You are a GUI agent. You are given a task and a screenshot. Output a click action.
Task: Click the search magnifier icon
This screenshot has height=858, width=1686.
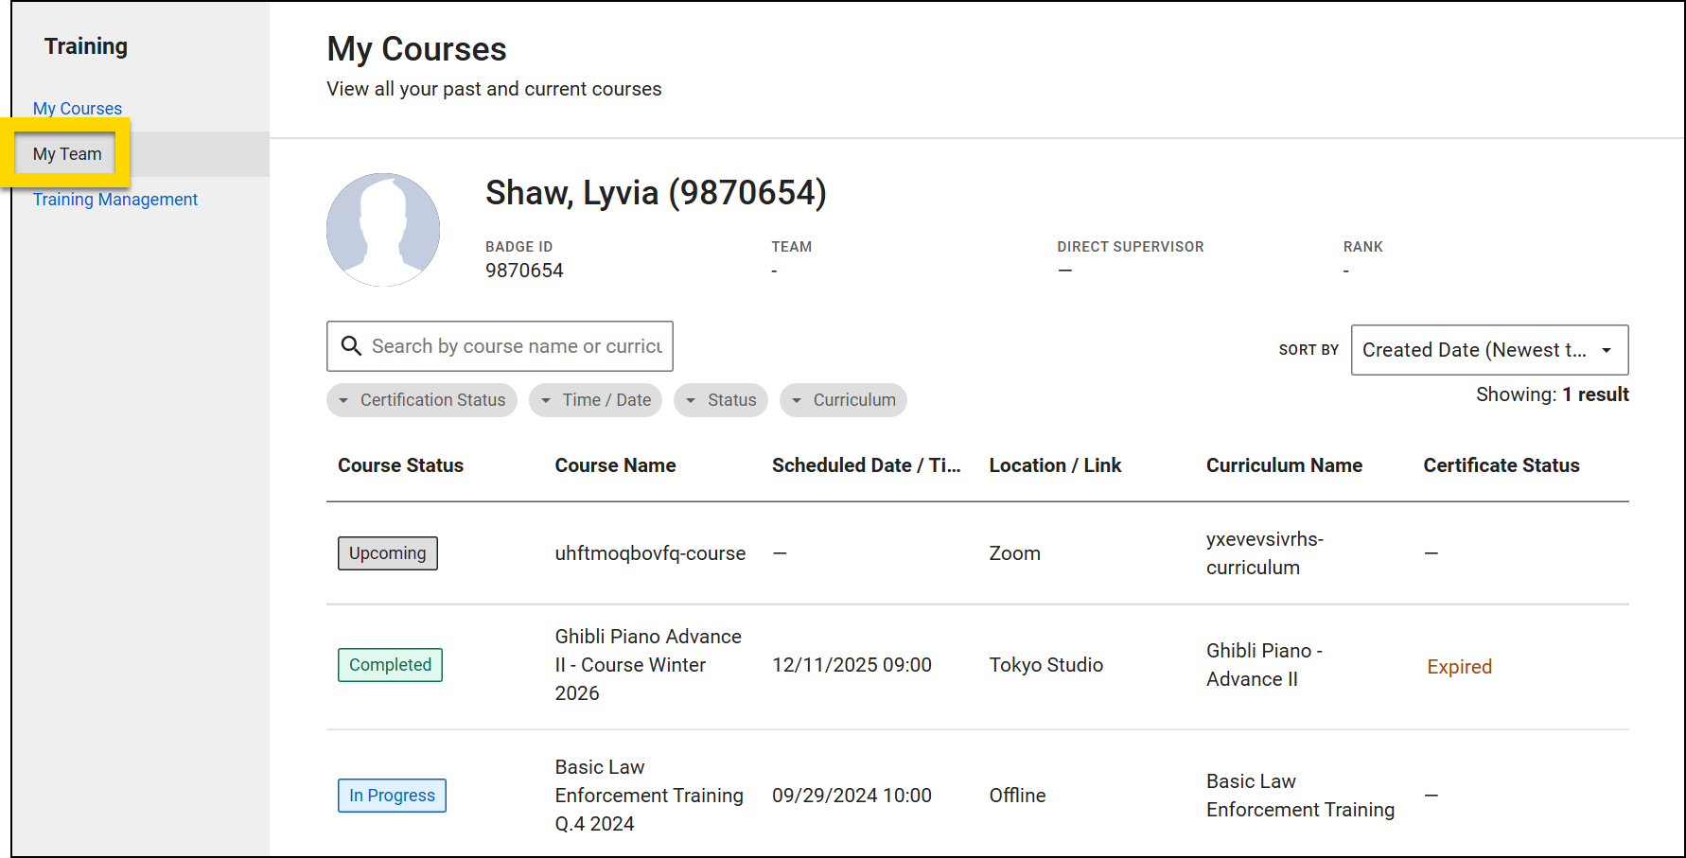(352, 346)
